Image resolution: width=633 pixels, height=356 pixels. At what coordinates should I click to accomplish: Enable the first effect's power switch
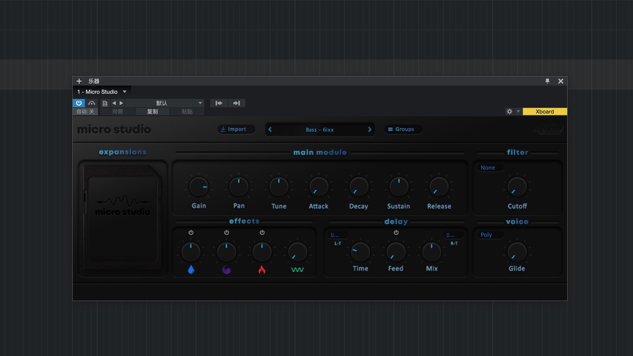point(191,232)
